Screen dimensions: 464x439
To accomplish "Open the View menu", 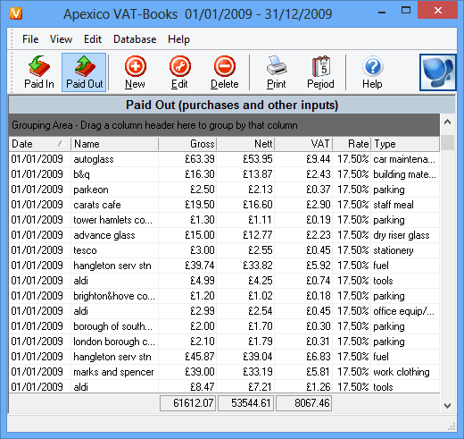I will click(61, 39).
